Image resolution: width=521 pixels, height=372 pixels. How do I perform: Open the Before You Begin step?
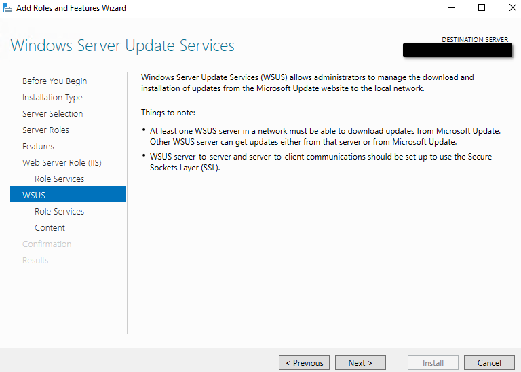[54, 81]
